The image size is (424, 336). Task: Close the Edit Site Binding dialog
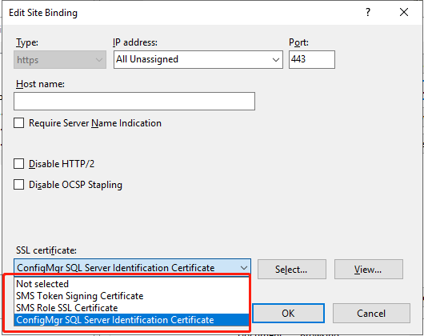[404, 12]
